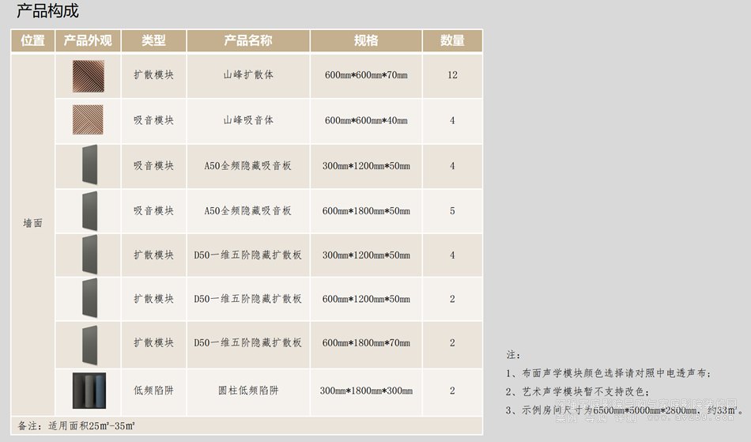This screenshot has width=751, height=442.
Task: Click the 数量 column header
Action: coord(452,41)
